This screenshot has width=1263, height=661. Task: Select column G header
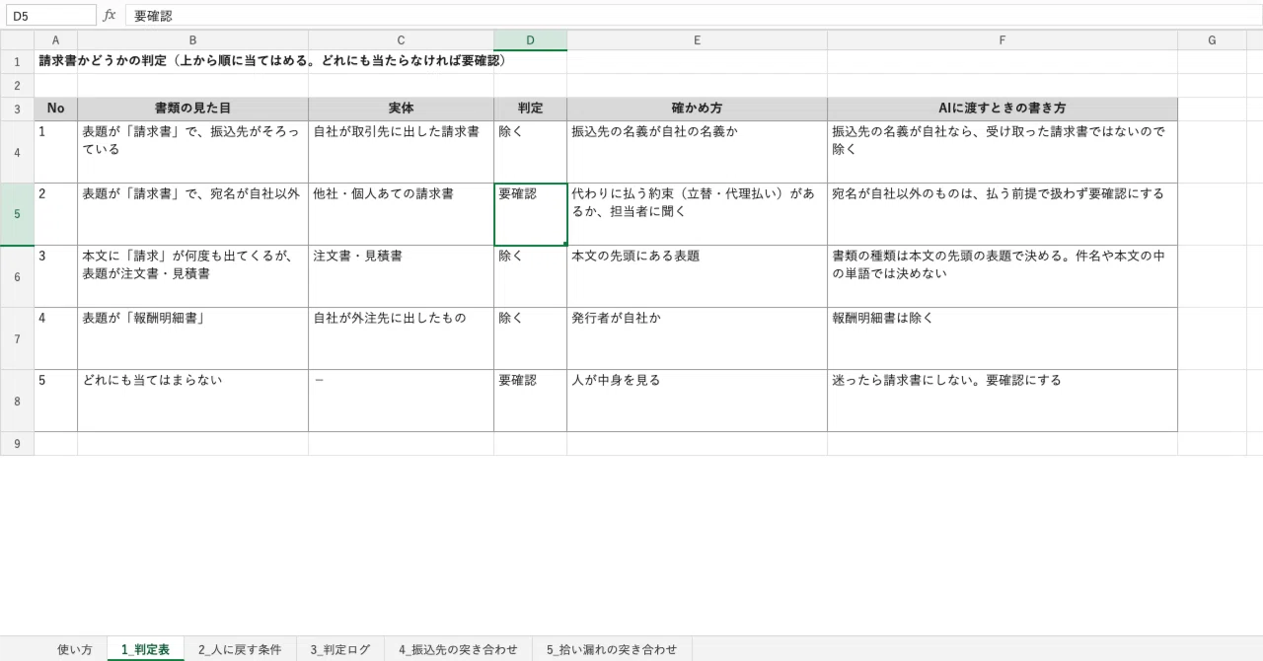[1212, 40]
